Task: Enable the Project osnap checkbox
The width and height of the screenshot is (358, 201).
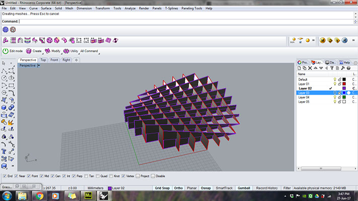Action: pyautogui.click(x=137, y=176)
